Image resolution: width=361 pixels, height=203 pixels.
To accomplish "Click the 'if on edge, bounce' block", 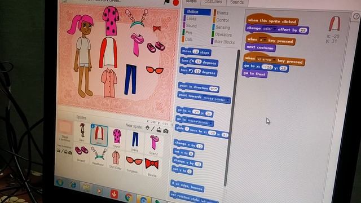I will coord(187,186).
